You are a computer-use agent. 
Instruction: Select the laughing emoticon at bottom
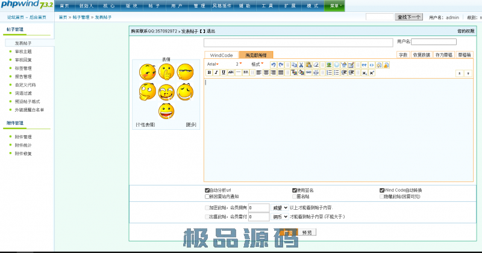pyautogui.click(x=166, y=111)
